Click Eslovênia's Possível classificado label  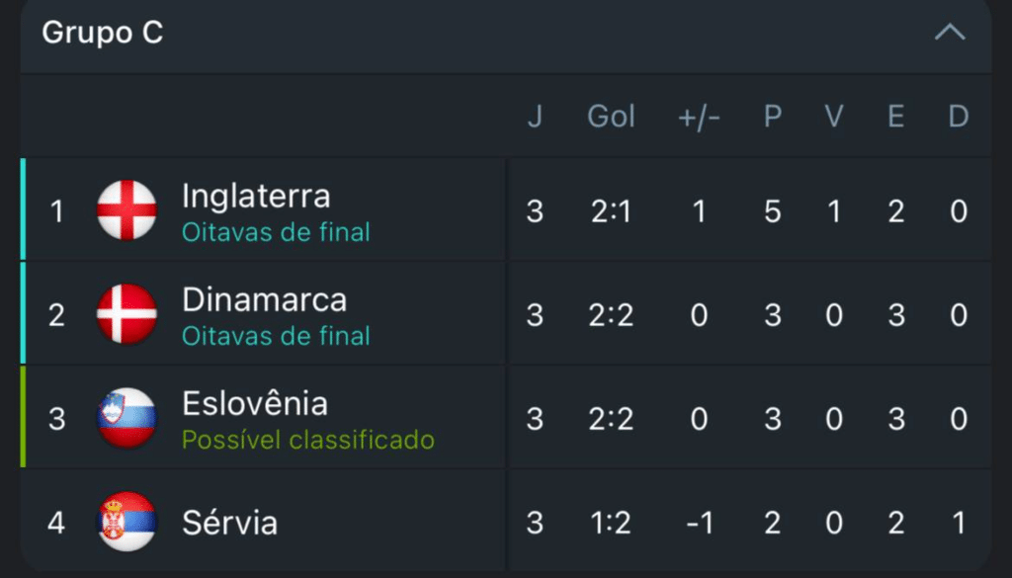coord(307,440)
